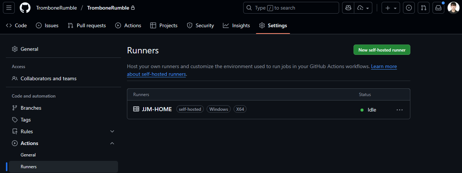Click the TromboneRumble owner link
Screen dimensions: 462x173
56,8
